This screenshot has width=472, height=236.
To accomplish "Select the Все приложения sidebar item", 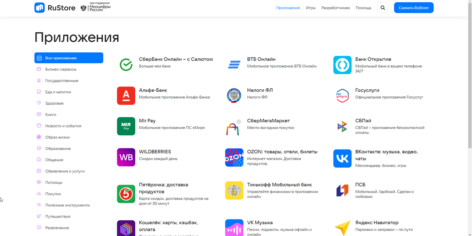I will (69, 58).
